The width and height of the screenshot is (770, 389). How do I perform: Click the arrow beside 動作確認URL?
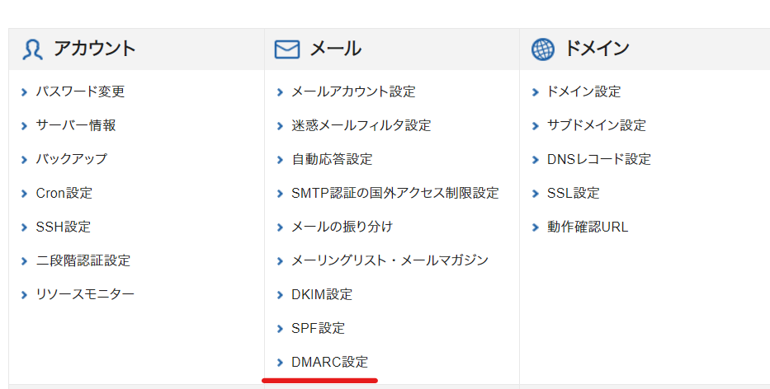coord(536,227)
